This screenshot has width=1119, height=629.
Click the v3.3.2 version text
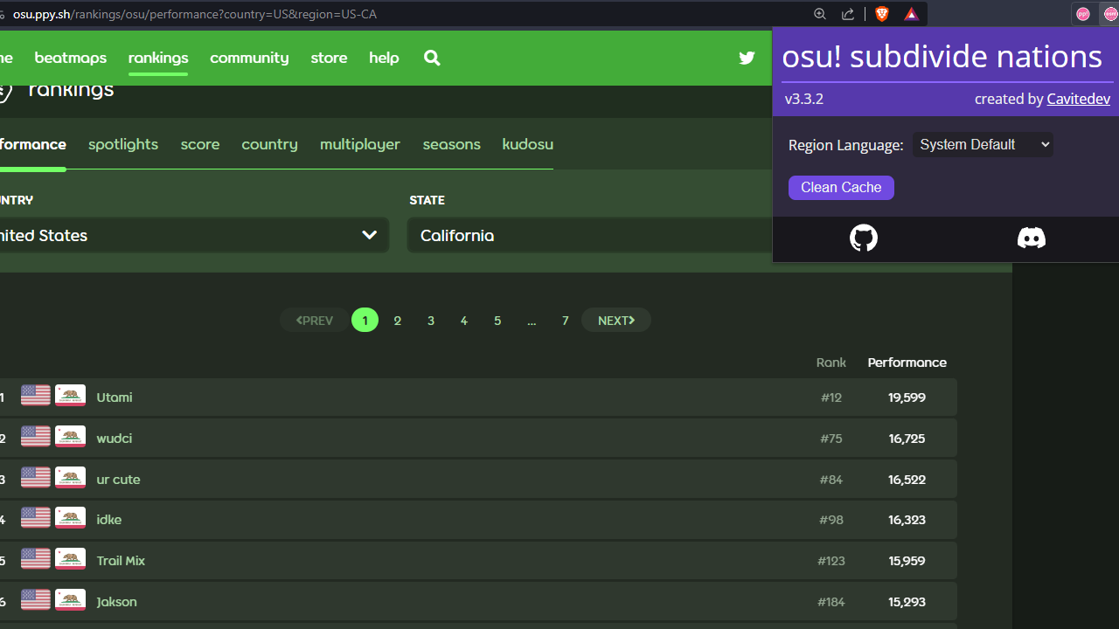coord(804,99)
